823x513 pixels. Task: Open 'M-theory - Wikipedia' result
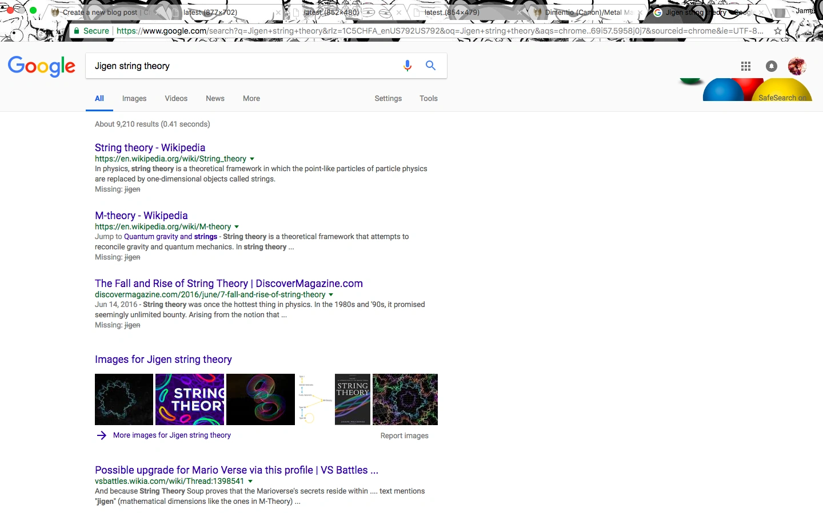coord(141,216)
